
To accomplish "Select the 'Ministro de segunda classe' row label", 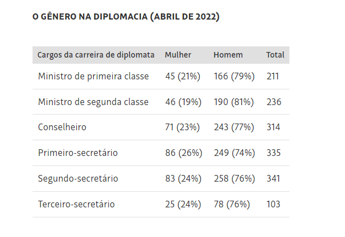I will [94, 102].
